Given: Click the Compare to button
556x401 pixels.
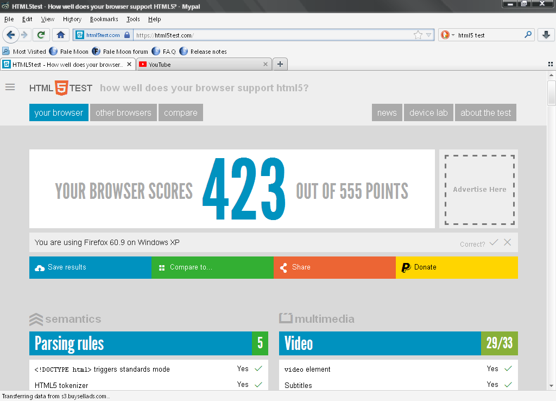Looking at the screenshot, I should pos(212,267).
